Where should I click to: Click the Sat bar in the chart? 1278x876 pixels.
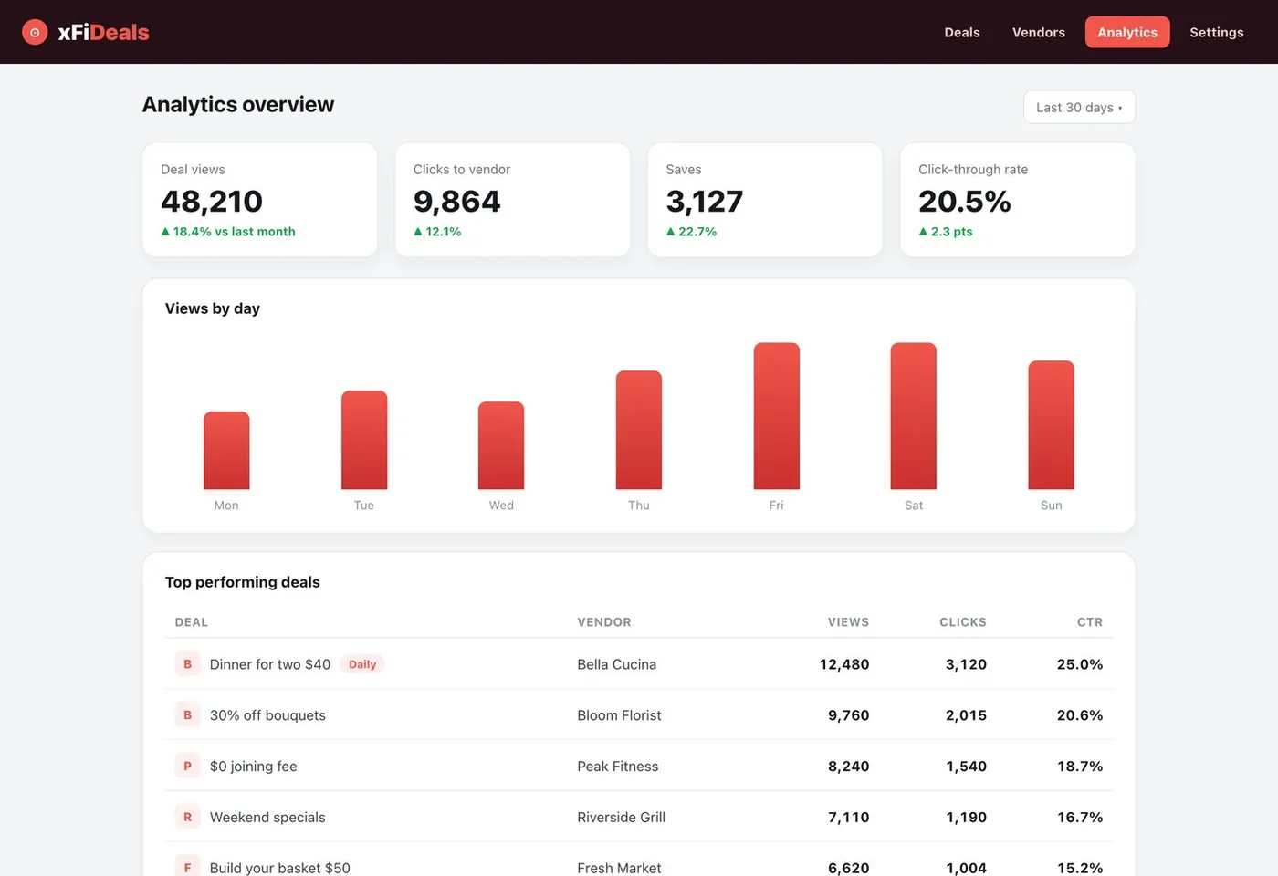(x=914, y=416)
